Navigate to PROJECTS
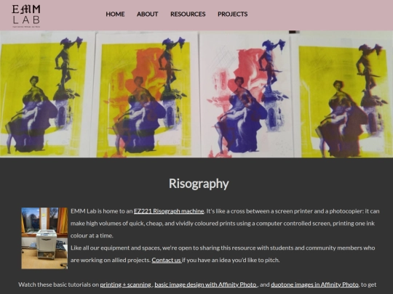Image resolution: width=393 pixels, height=294 pixels. (x=233, y=14)
